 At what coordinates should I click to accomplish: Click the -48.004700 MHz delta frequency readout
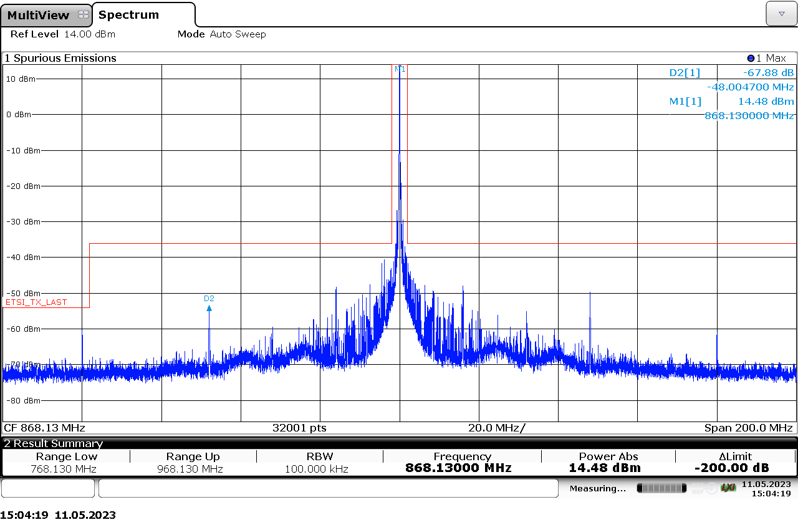[x=751, y=87]
